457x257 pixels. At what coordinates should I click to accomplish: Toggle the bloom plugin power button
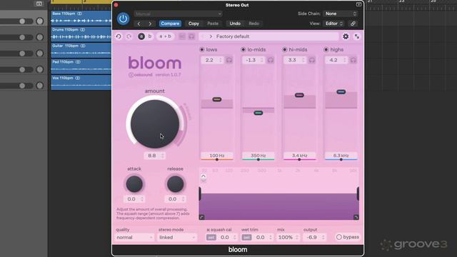(123, 19)
